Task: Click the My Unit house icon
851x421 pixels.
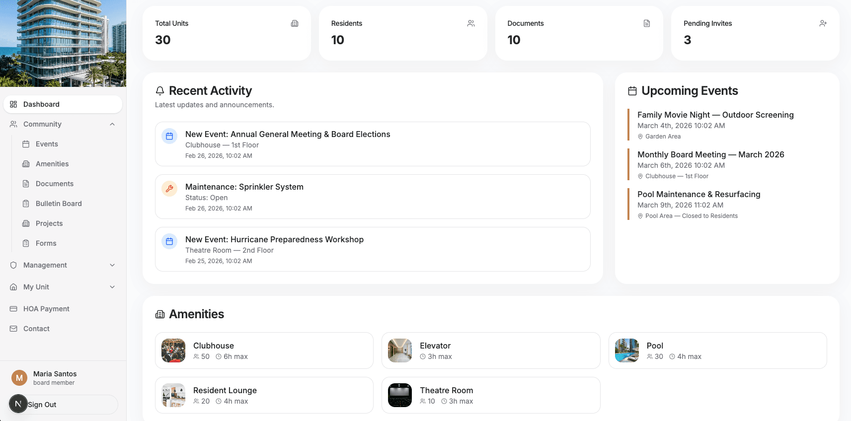Action: [13, 287]
